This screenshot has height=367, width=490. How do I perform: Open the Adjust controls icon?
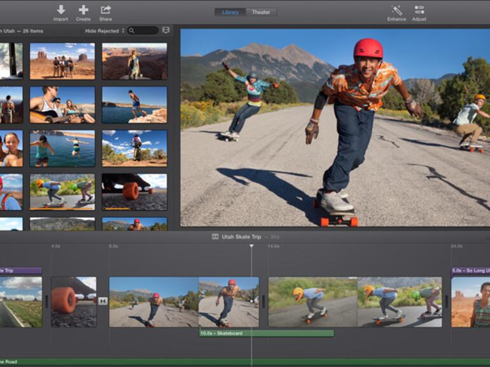click(x=419, y=10)
